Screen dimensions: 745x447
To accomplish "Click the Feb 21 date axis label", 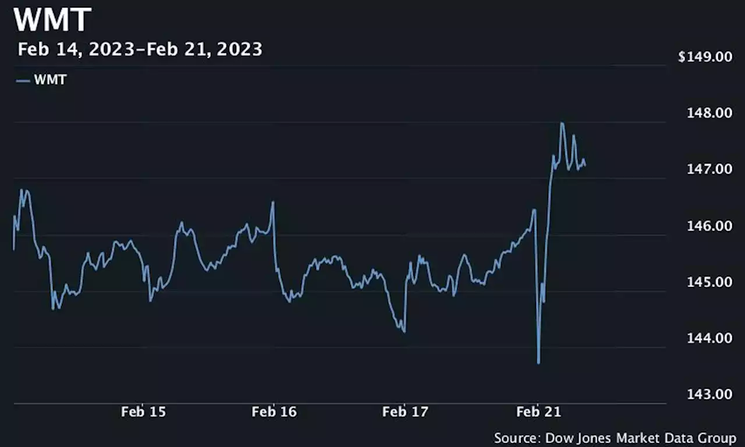I will (x=539, y=412).
